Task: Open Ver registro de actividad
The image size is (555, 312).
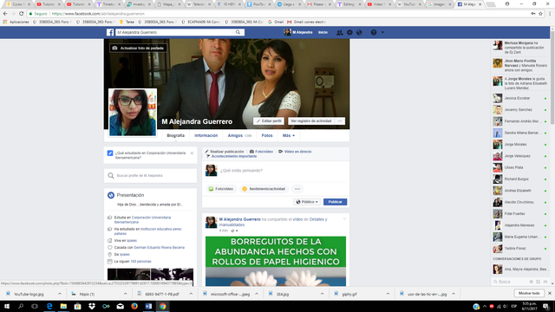Action: point(311,121)
